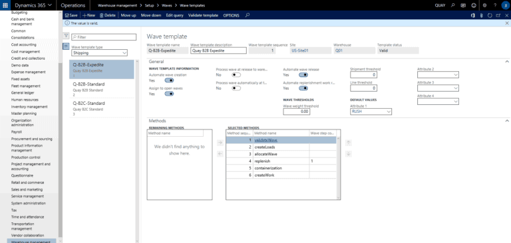This screenshot has width=511, height=243.
Task: Click the feedback smiley icon
Action: [x=474, y=5]
